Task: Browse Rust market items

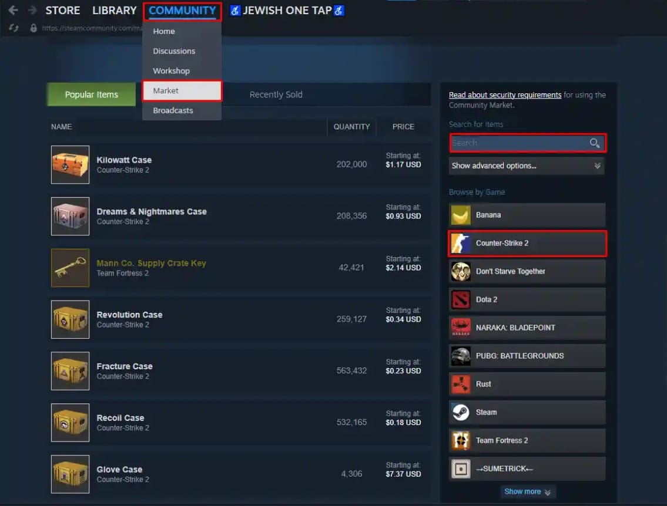Action: pyautogui.click(x=527, y=384)
